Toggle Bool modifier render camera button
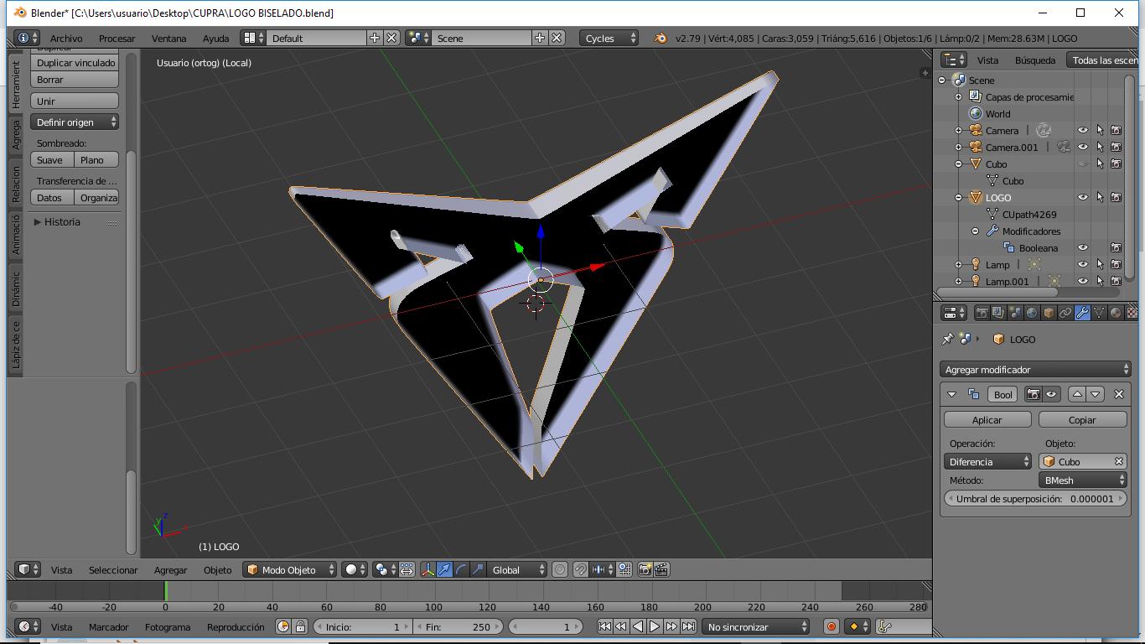This screenshot has height=644, width=1145. tap(1034, 394)
